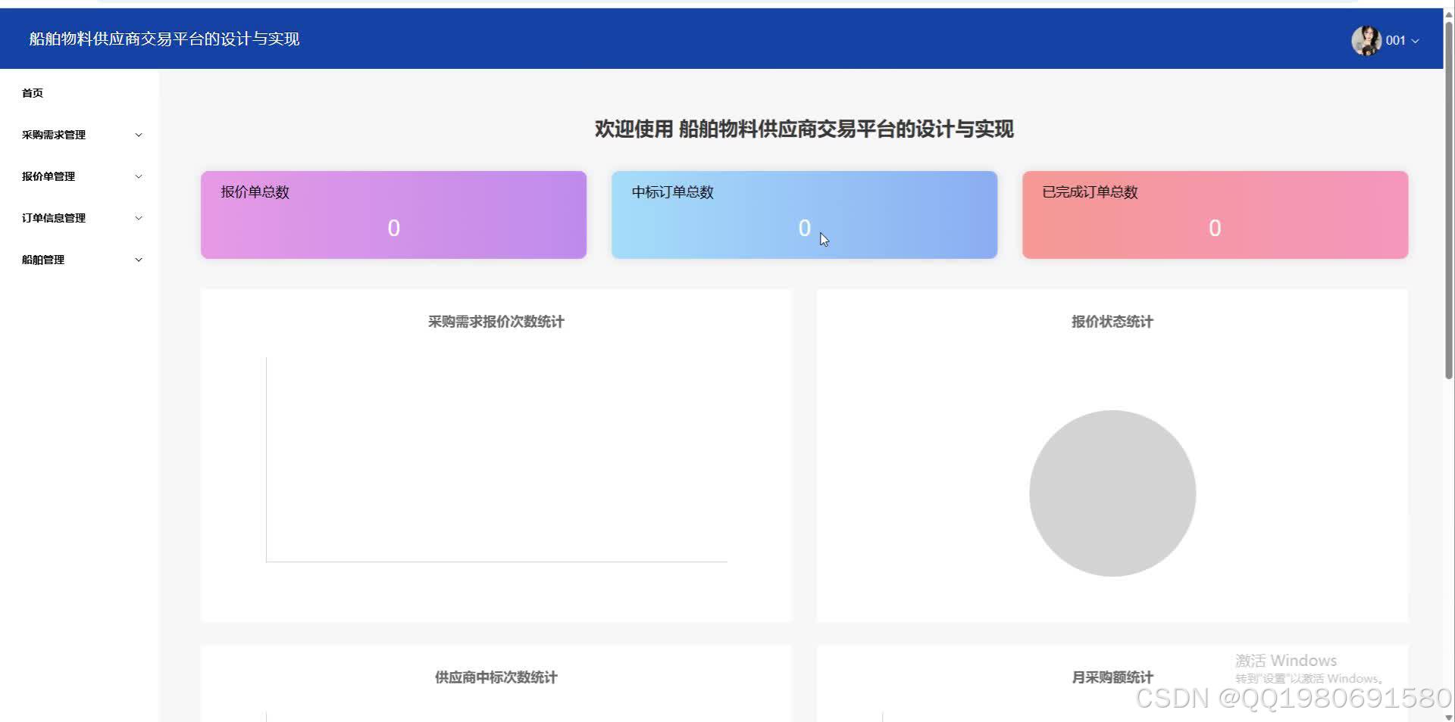1455x722 pixels.
Task: Select 首页 in the sidebar
Action: pyautogui.click(x=33, y=92)
